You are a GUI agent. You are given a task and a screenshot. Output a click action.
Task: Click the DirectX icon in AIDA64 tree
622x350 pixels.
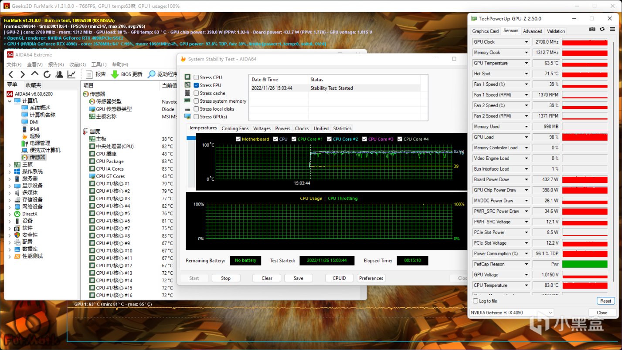click(x=17, y=214)
